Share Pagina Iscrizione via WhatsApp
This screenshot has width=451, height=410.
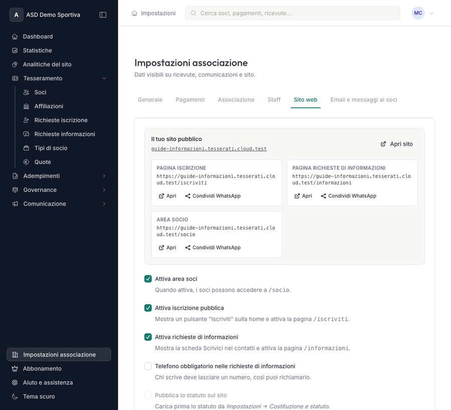(213, 196)
